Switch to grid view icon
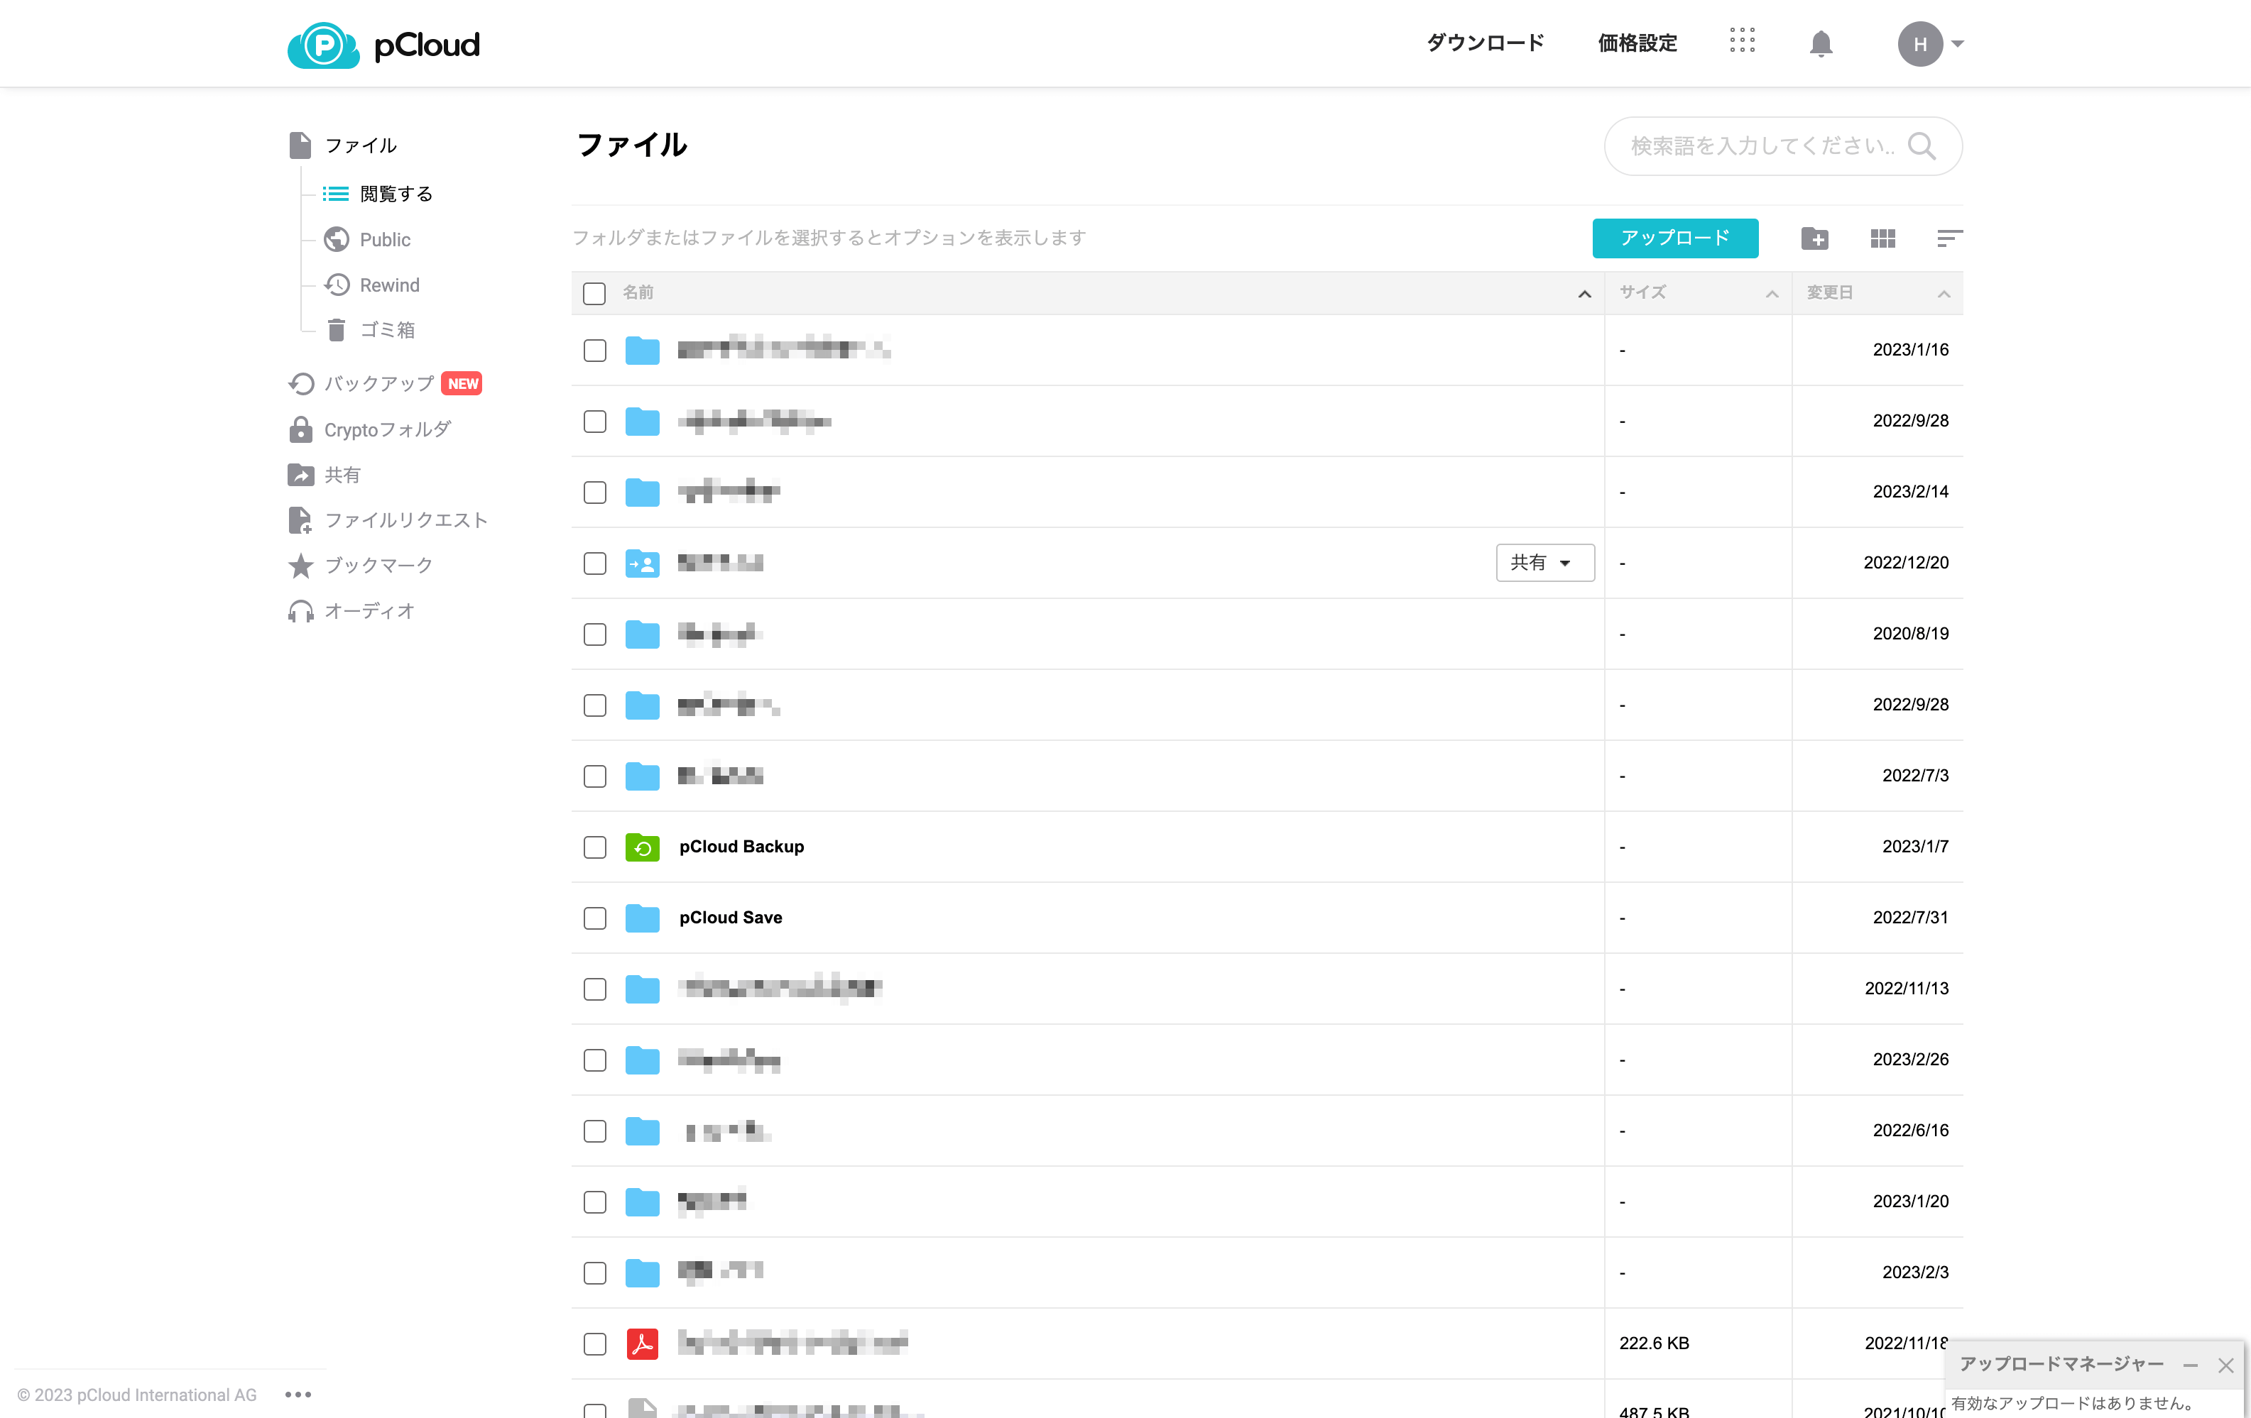This screenshot has height=1418, width=2251. 1882,238
